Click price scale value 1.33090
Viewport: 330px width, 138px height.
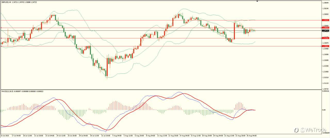pyautogui.click(x=325, y=54)
